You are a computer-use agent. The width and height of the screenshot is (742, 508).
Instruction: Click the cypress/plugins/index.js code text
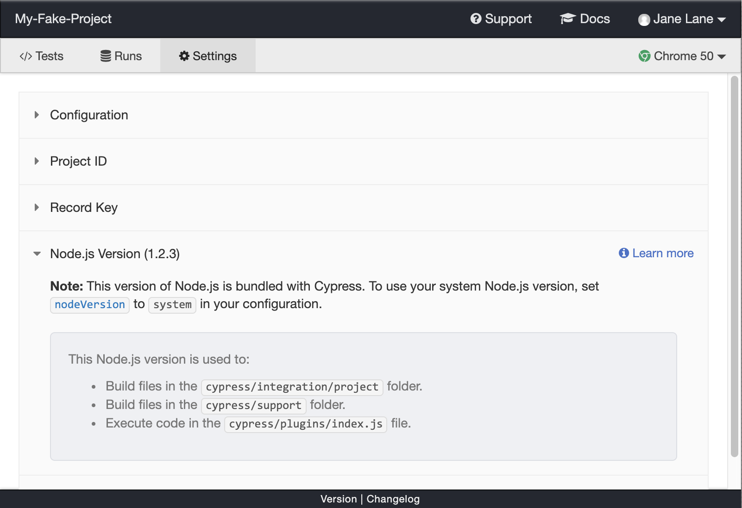[x=306, y=424]
